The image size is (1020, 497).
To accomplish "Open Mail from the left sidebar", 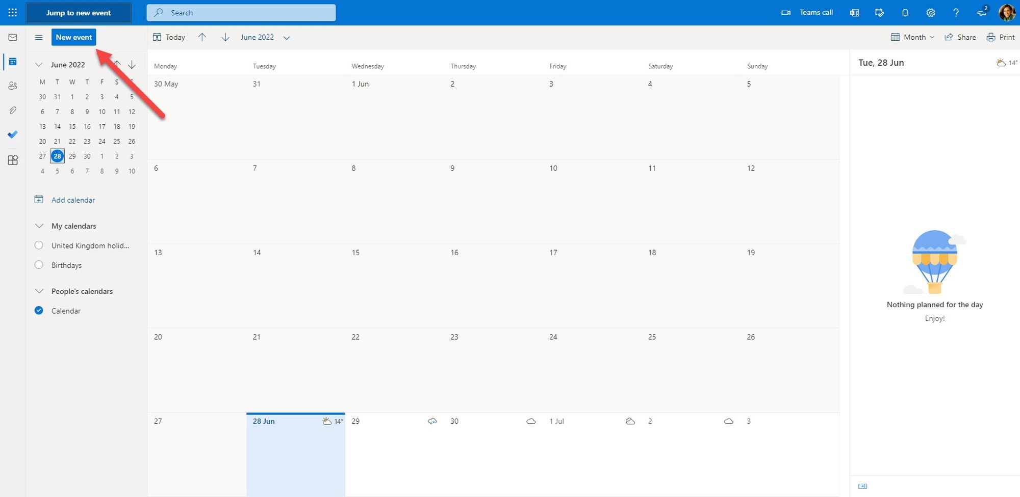I will (x=13, y=37).
